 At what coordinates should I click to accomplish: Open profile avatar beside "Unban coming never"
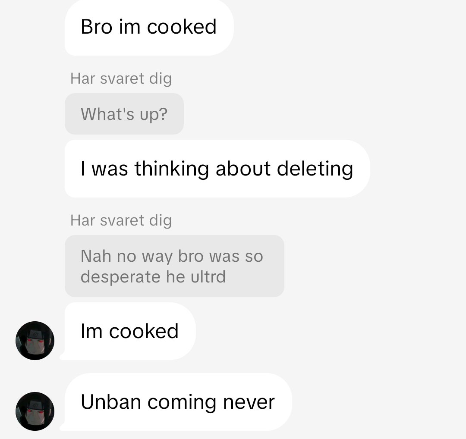(35, 411)
